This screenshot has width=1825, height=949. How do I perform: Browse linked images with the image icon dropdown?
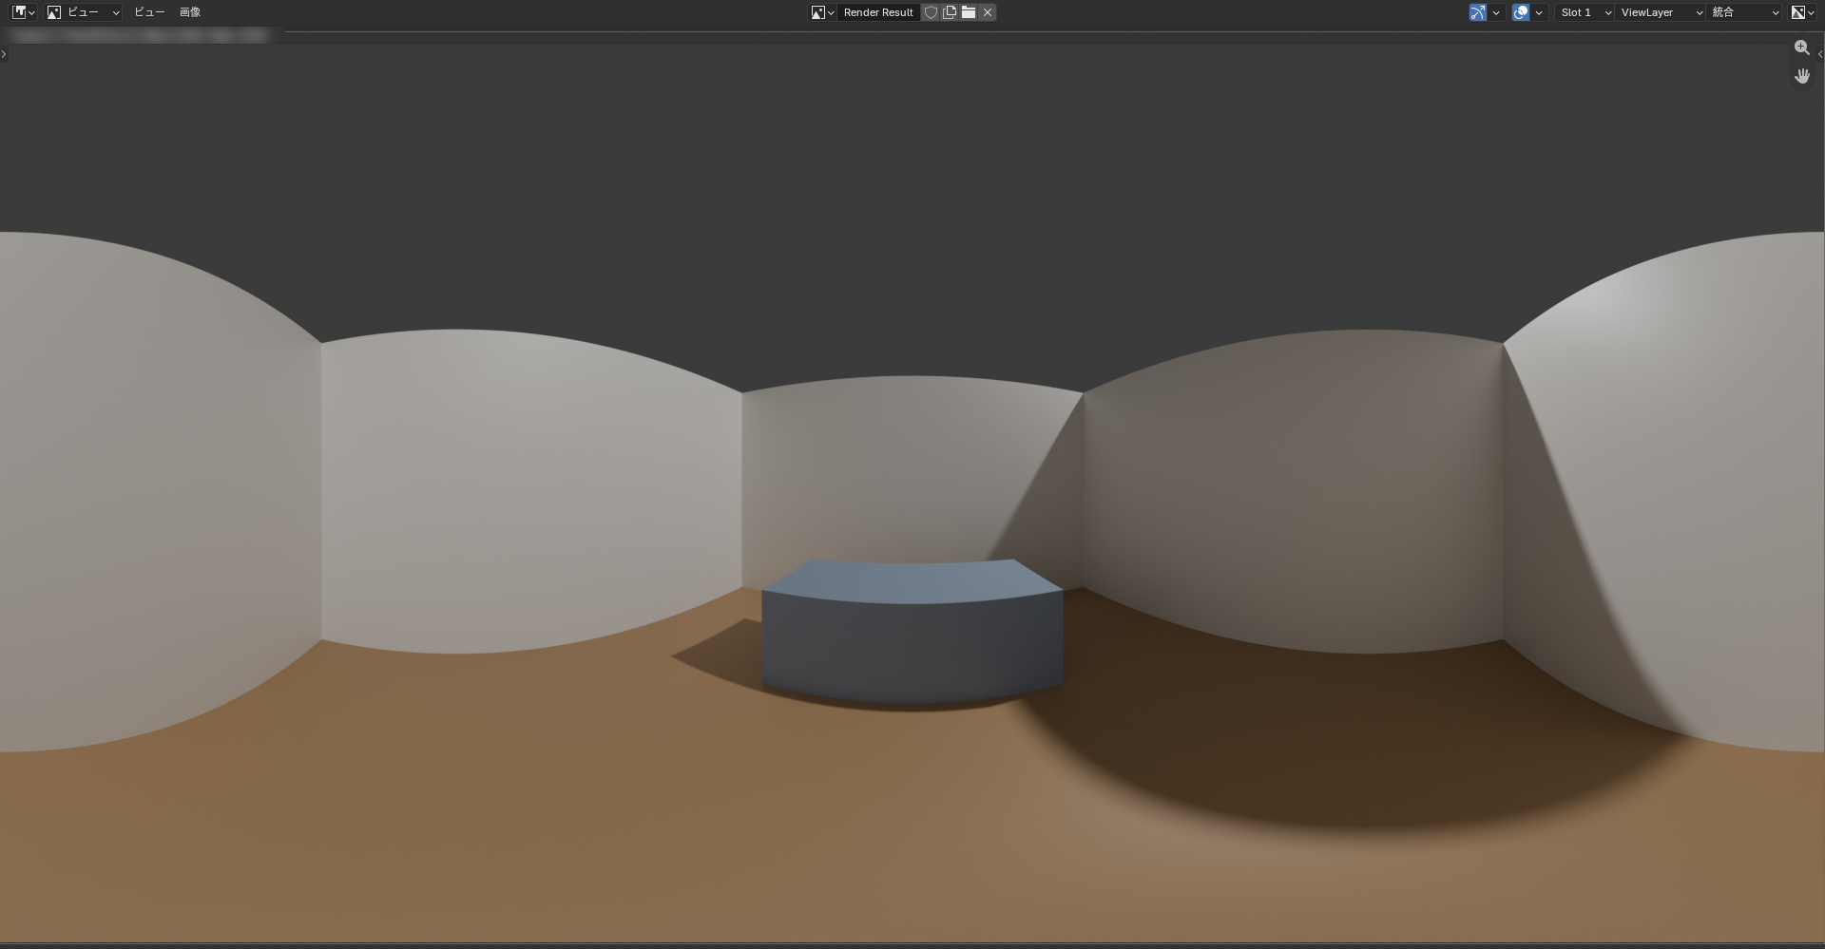822,12
